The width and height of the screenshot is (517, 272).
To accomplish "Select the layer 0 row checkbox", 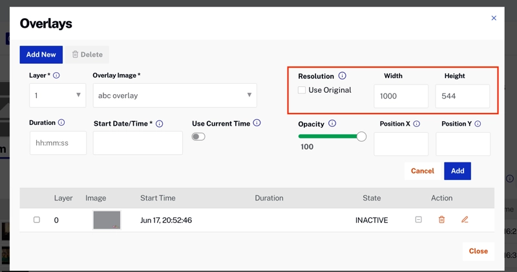I will [x=37, y=220].
